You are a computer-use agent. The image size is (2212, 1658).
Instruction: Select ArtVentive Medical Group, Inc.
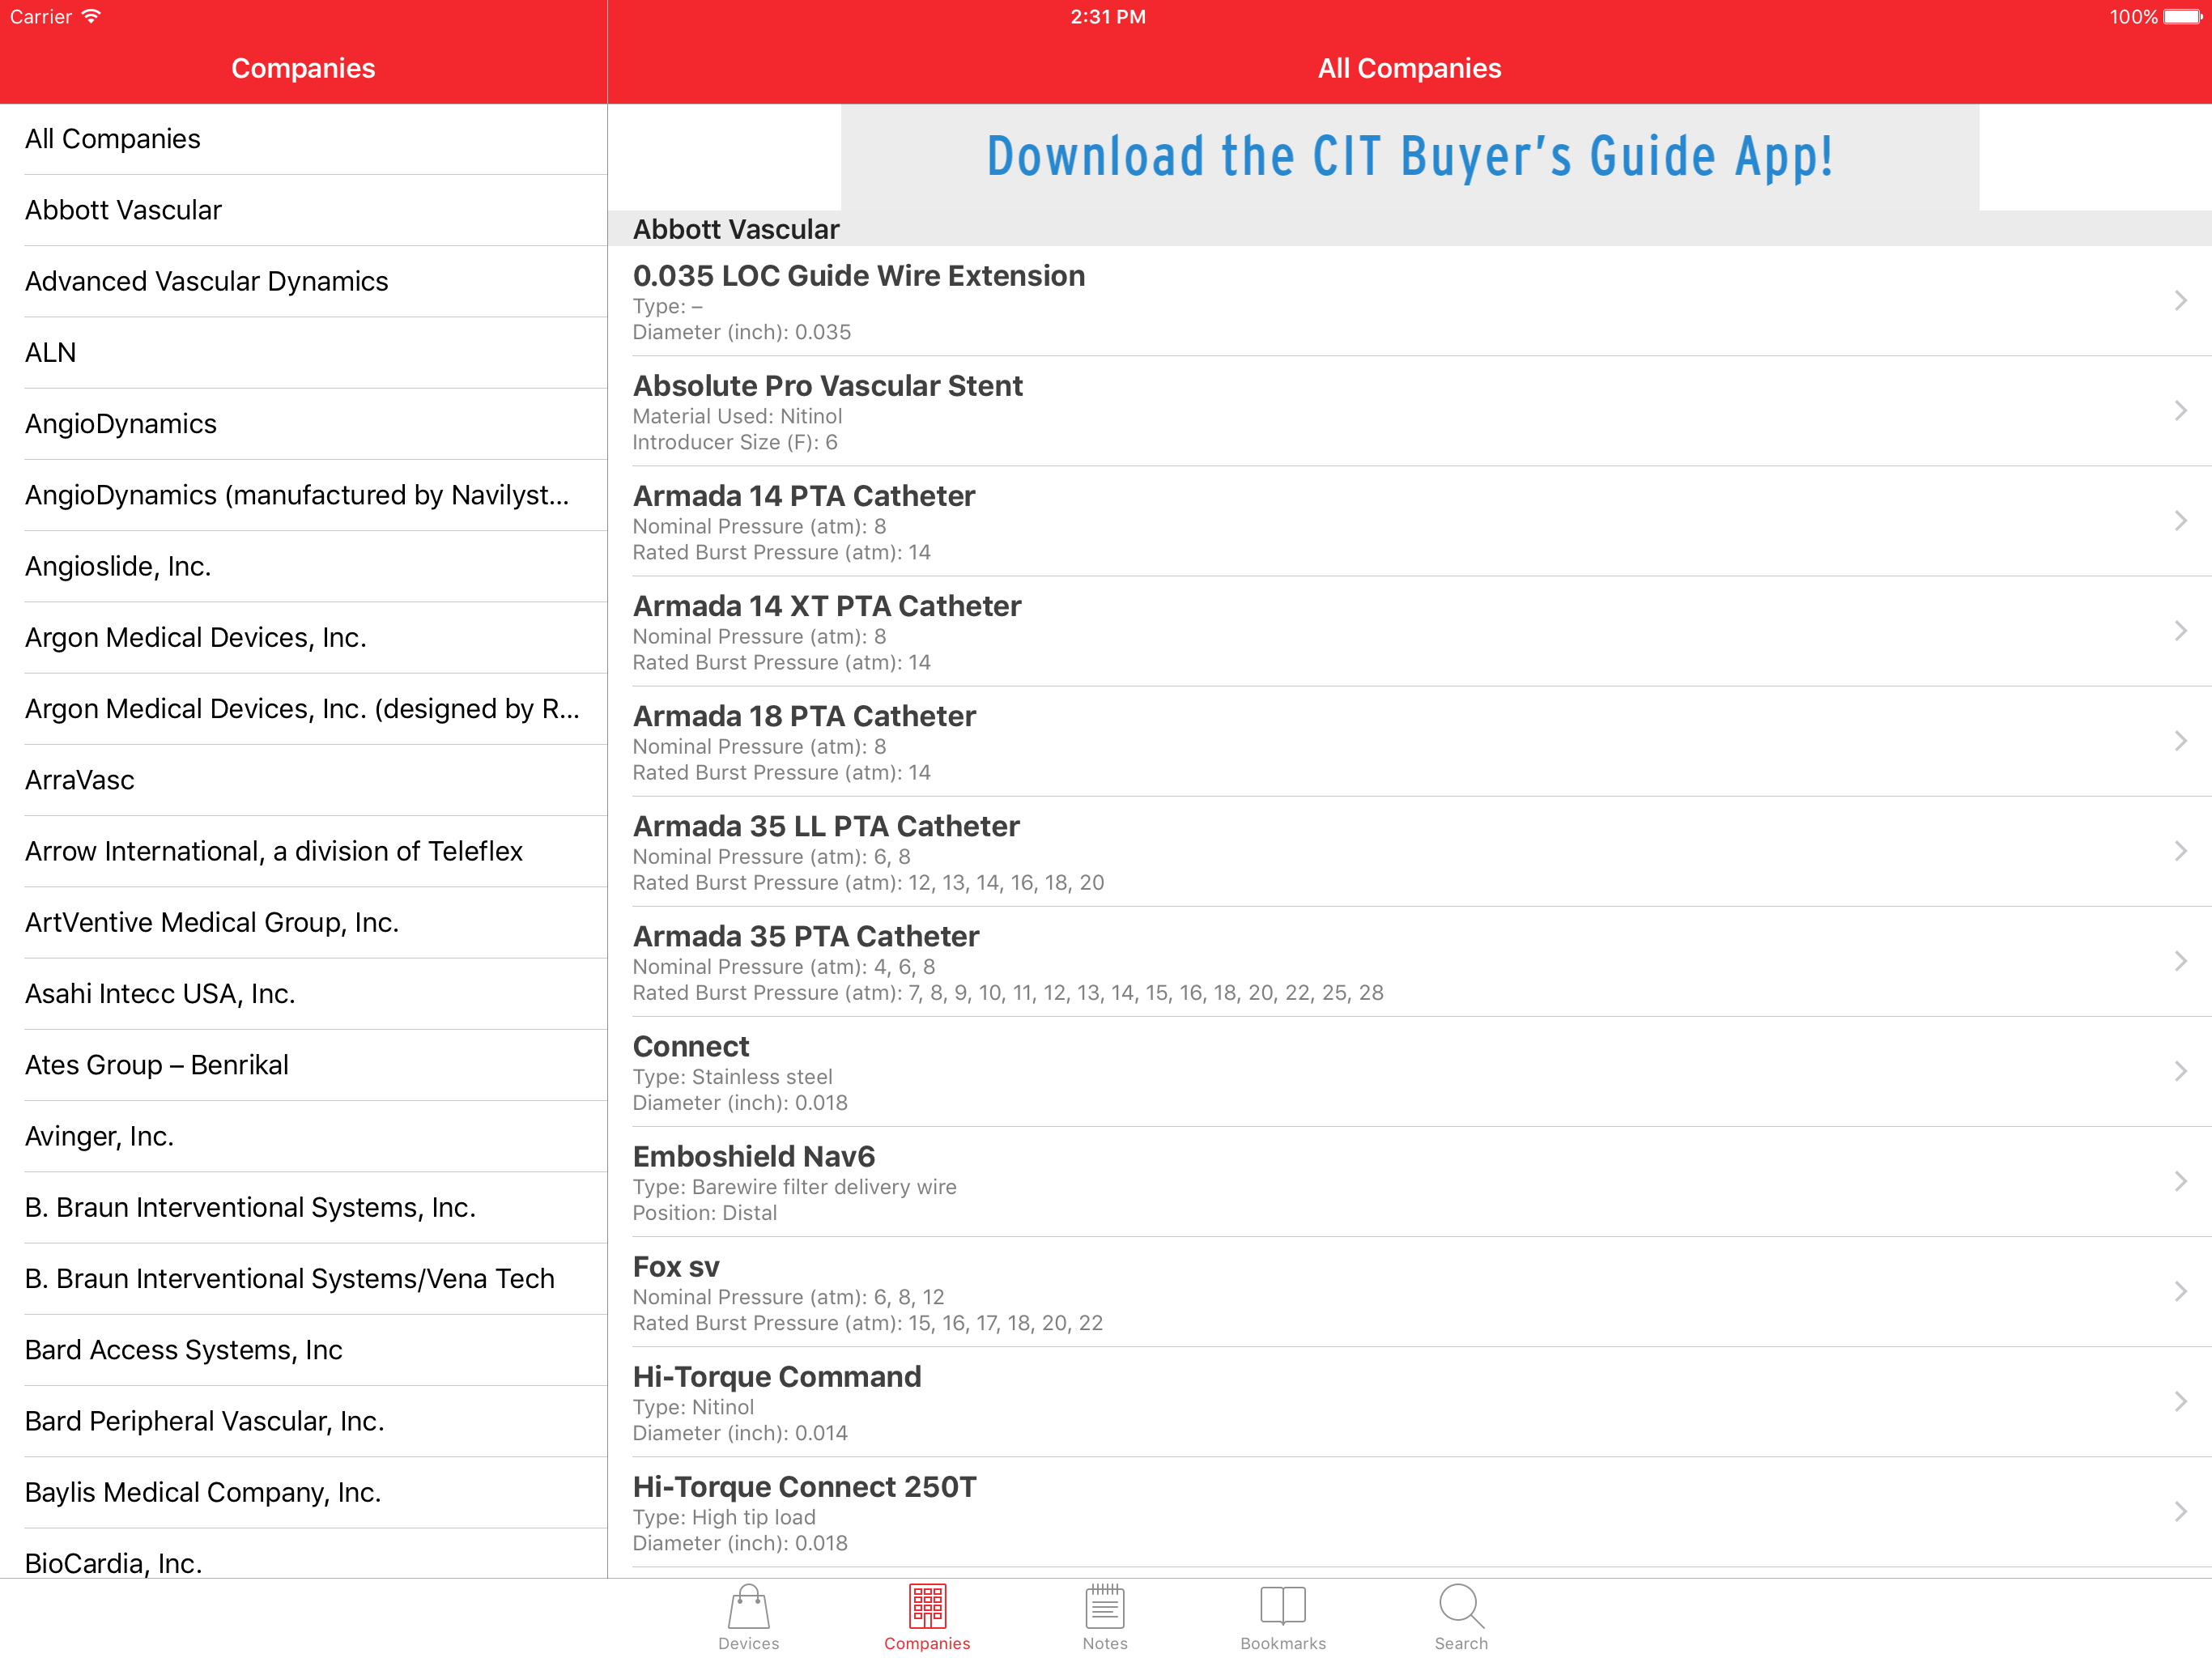[x=303, y=922]
